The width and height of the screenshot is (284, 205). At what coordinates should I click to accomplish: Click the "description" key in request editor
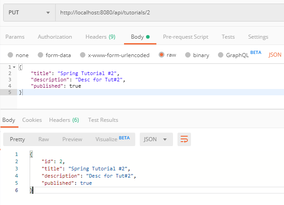(50, 80)
